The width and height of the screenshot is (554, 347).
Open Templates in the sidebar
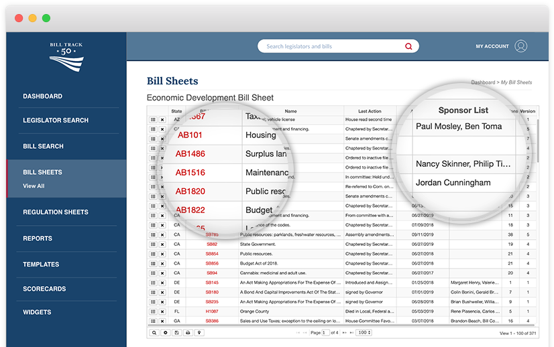tap(41, 265)
